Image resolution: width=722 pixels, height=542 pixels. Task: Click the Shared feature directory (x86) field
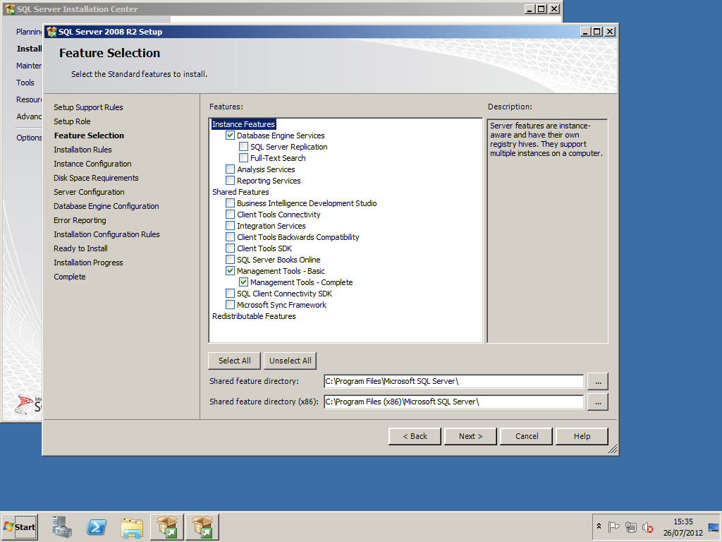[x=453, y=402]
